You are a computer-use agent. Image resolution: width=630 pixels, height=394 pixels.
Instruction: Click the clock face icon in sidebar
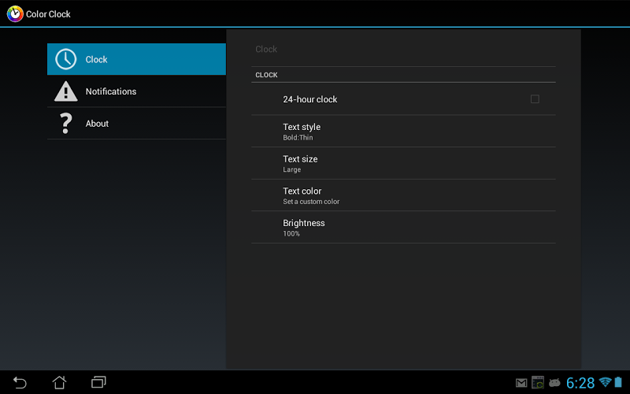click(66, 59)
